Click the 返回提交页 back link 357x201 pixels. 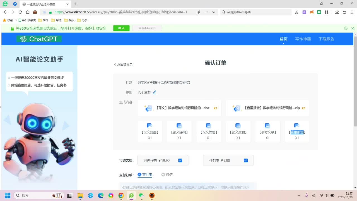[123, 64]
